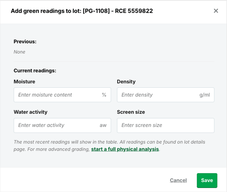Focus the Density input field
The height and width of the screenshot is (192, 227).
point(166,95)
